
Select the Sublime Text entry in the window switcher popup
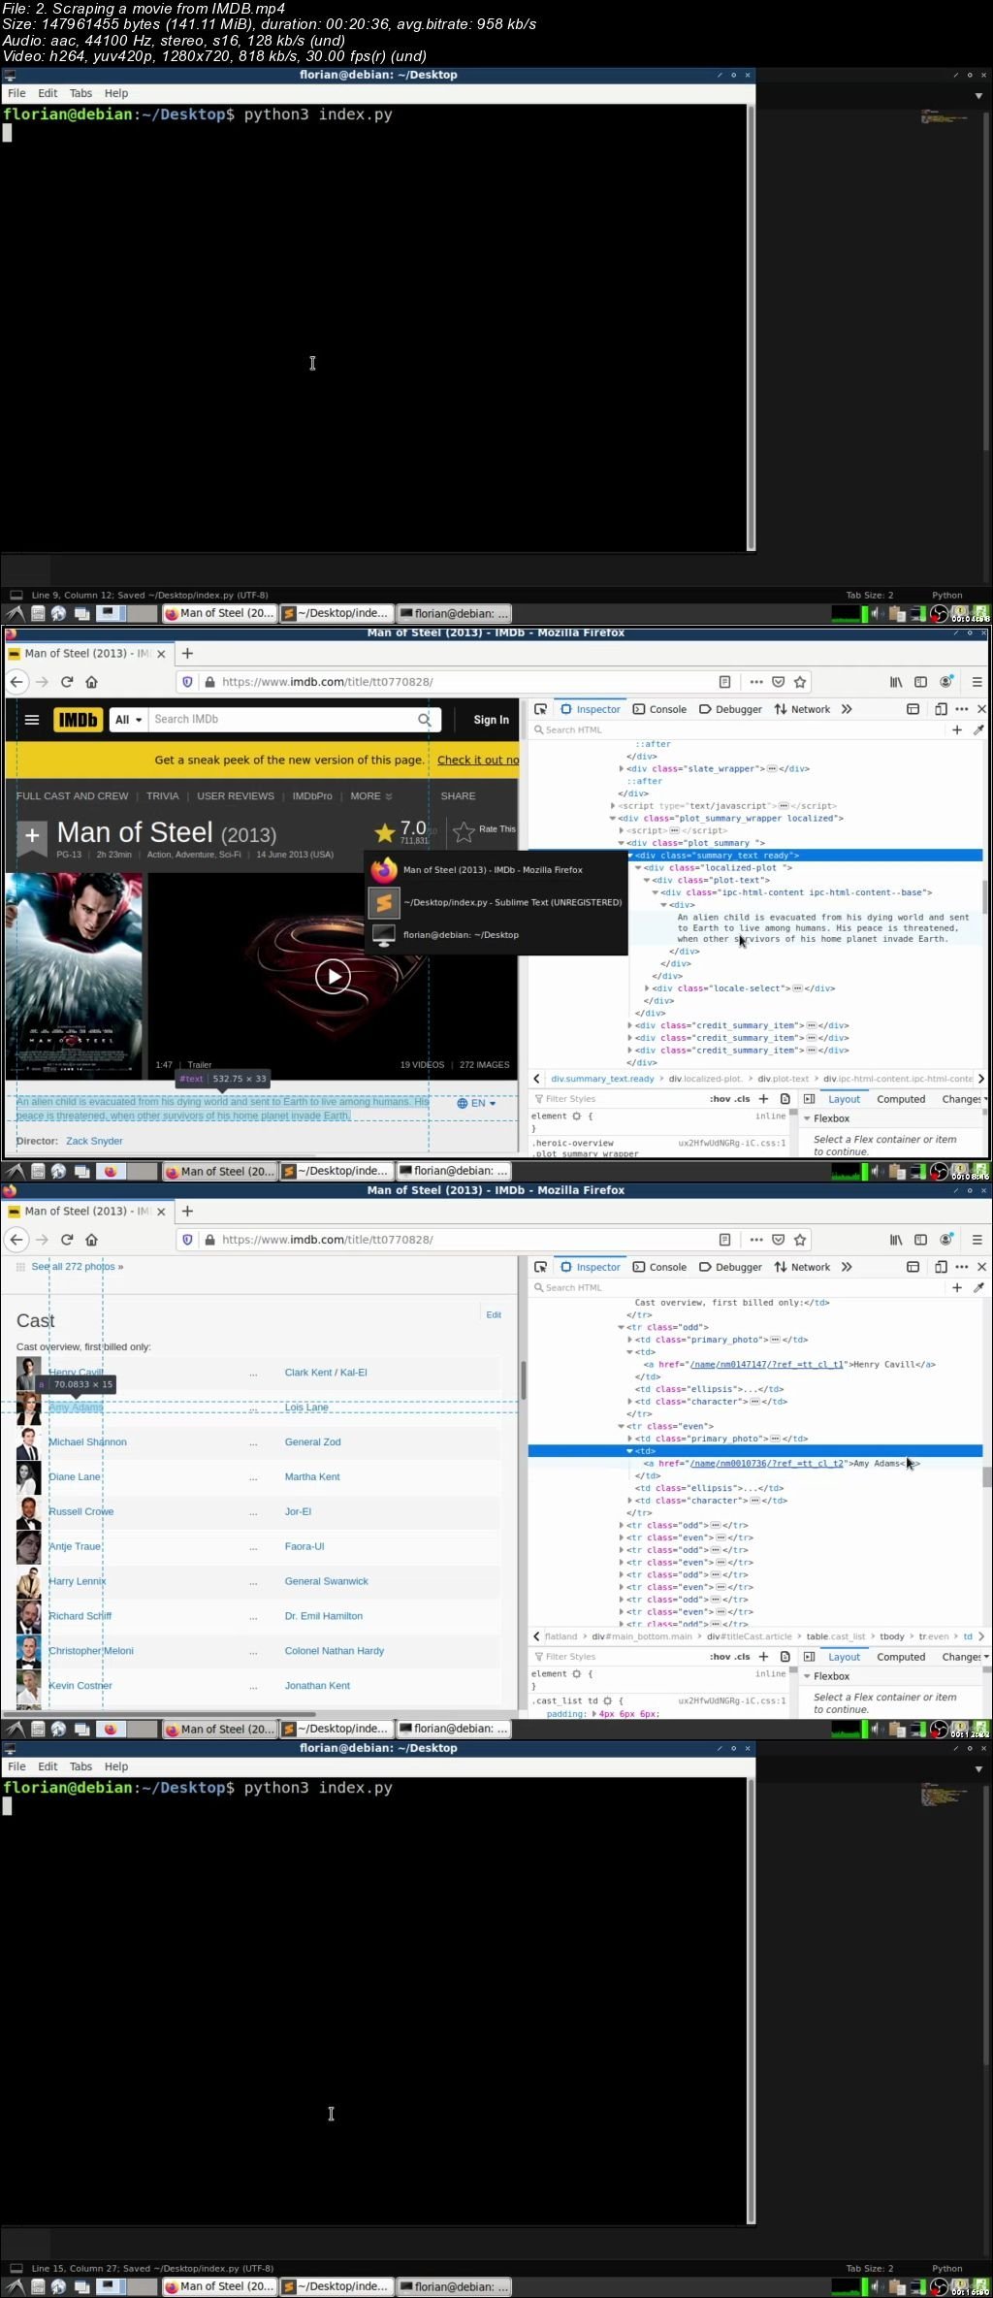click(495, 902)
